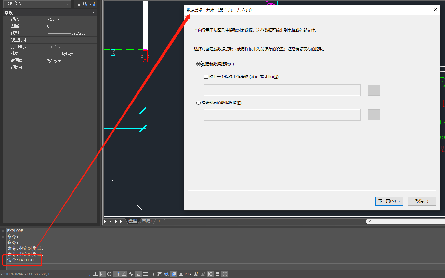
Task: Collapse the 常规 properties section
Action: [x=94, y=13]
